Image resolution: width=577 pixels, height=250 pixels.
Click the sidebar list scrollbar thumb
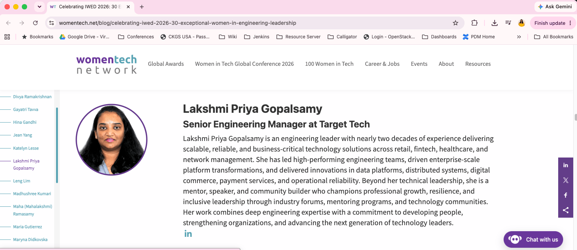pos(57,145)
